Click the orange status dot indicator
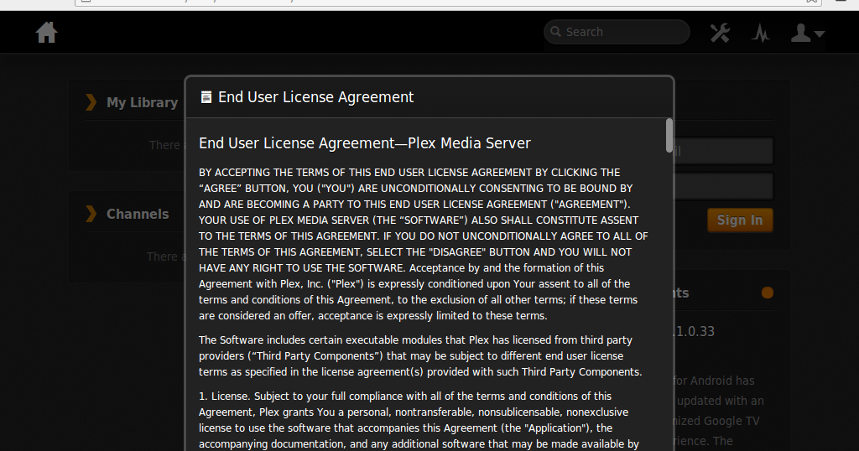Viewport: 859px width, 451px height. point(768,293)
